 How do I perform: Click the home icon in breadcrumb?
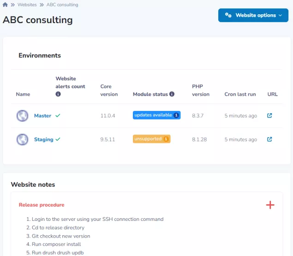(5, 5)
